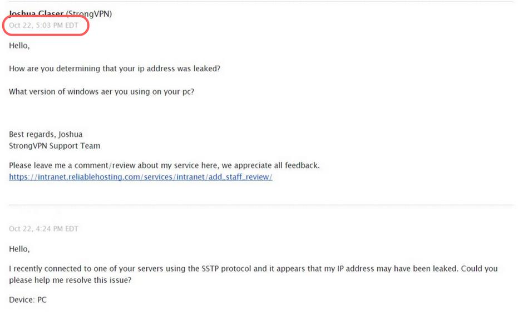Viewport: 523px width, 315px height.
Task: Click the "Best regards, Joshua" sign-off
Action: coord(46,135)
